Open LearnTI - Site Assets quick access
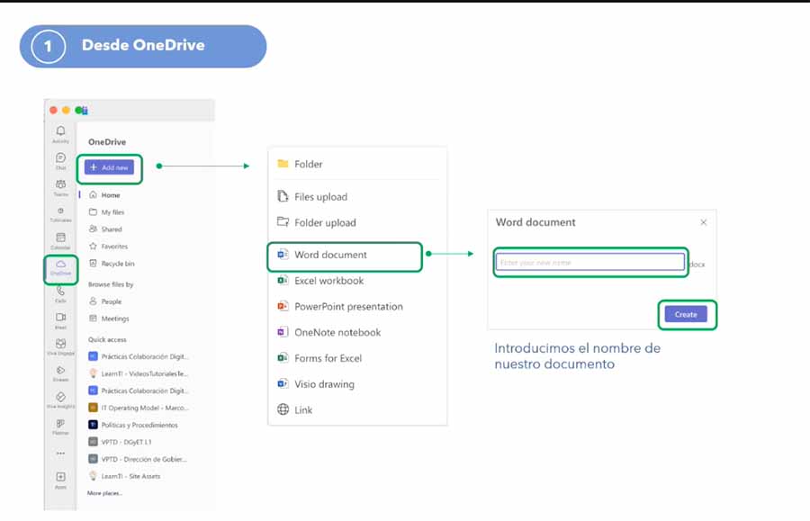 [124, 476]
